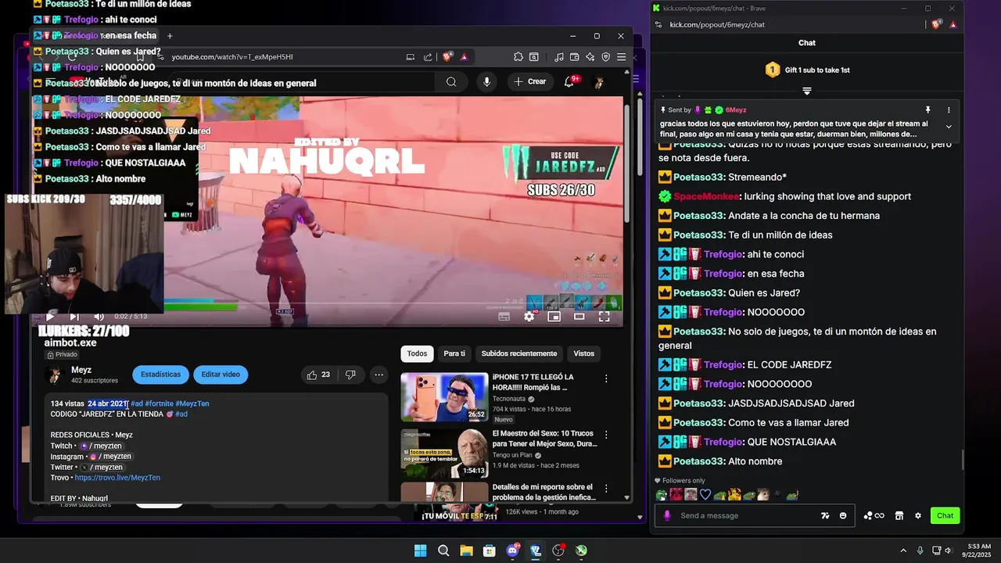This screenshot has height=563, width=1001.
Task: Show hidden system tray icons
Action: pyautogui.click(x=903, y=550)
